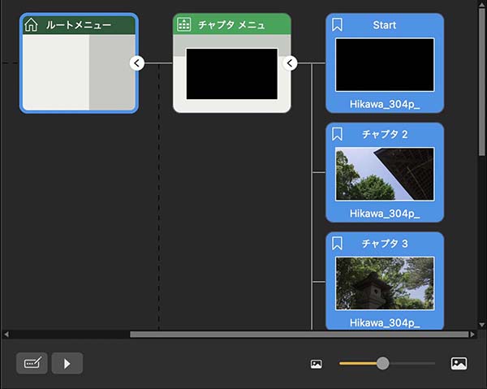Click the bookmark icon on チャプタ 2
Viewport: 487px width, 389px height.
pos(338,133)
